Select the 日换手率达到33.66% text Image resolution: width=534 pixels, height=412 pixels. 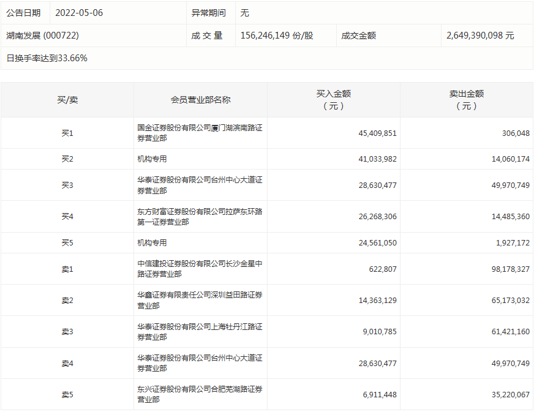pyautogui.click(x=48, y=59)
